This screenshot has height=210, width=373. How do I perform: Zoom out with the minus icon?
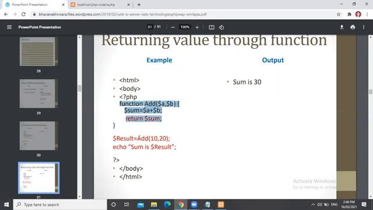point(173,27)
